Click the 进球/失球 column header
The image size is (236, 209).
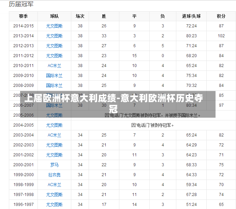[x=191, y=16]
